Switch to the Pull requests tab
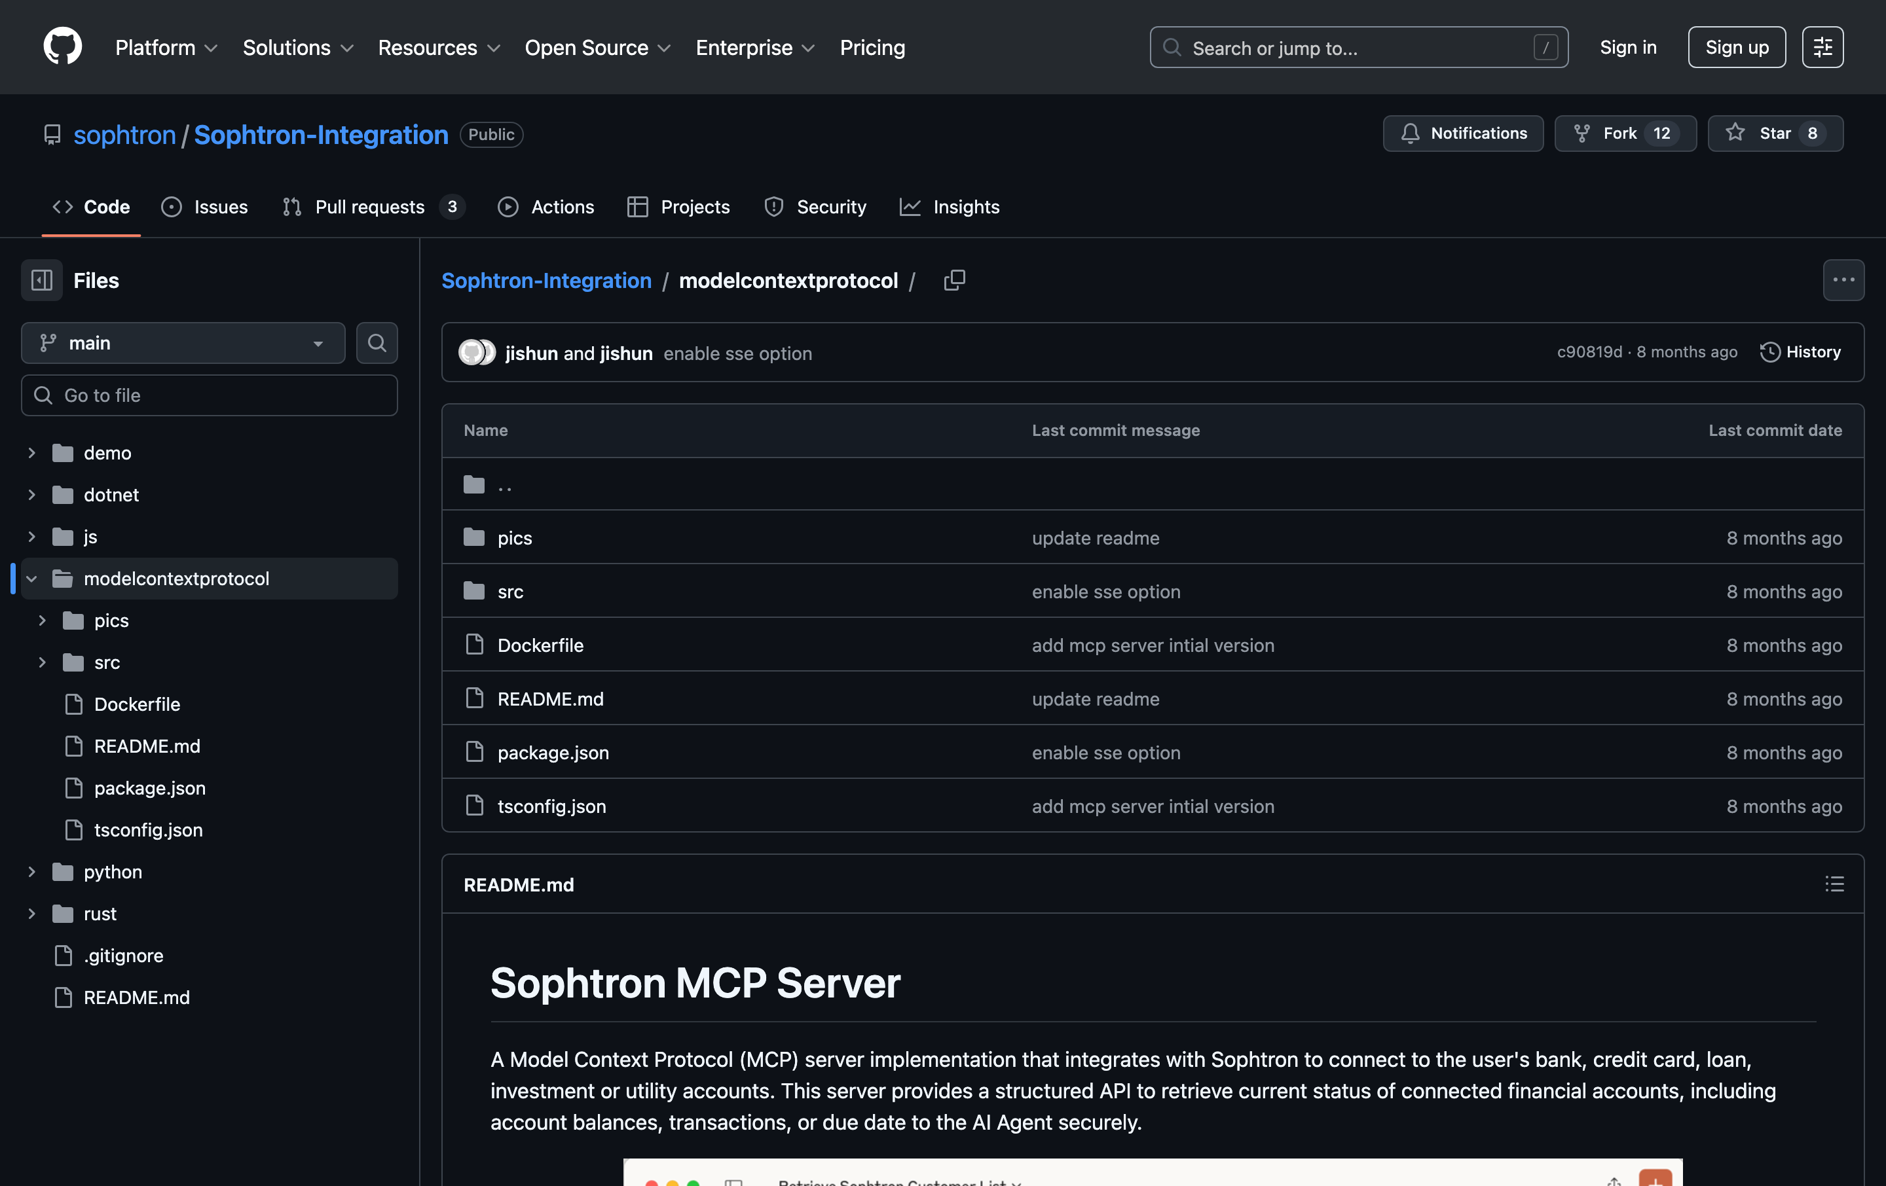The height and width of the screenshot is (1186, 1886). pos(370,207)
